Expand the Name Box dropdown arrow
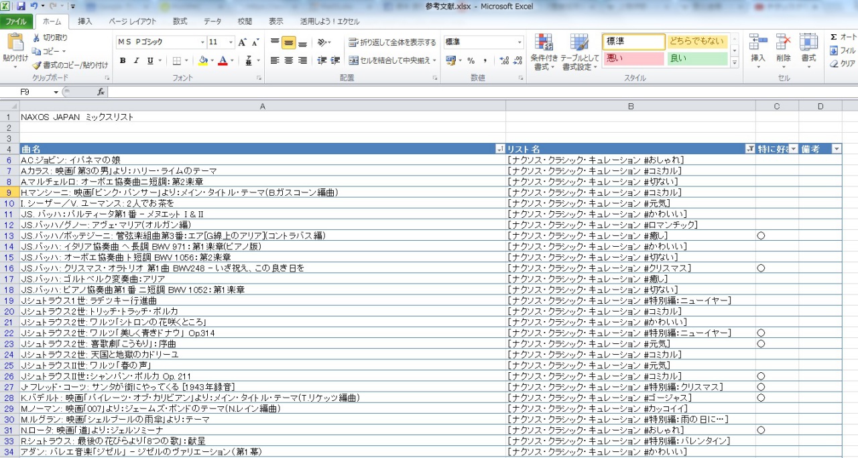The width and height of the screenshot is (858, 458). pos(56,92)
